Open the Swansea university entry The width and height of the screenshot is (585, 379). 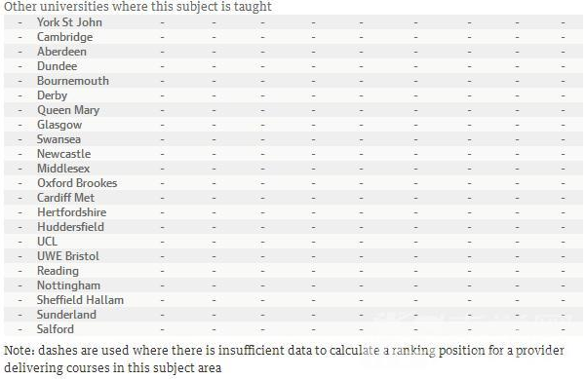[x=58, y=139]
